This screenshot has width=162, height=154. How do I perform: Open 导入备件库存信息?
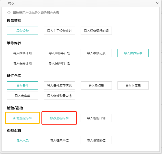point(59,85)
